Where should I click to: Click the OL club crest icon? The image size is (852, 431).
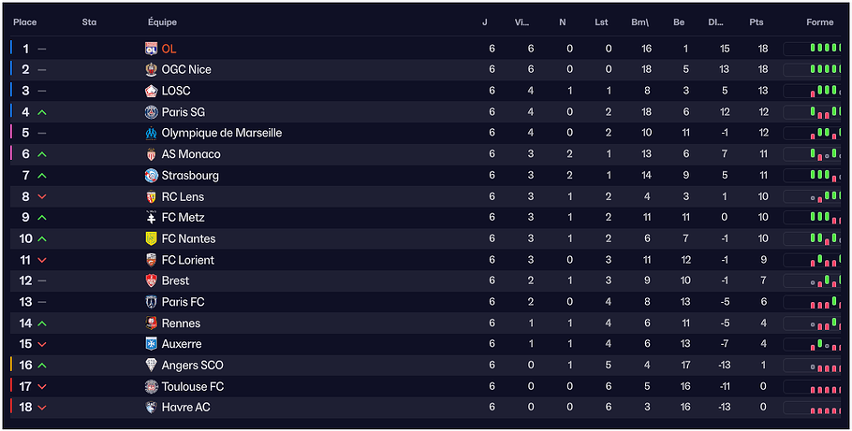pos(152,49)
